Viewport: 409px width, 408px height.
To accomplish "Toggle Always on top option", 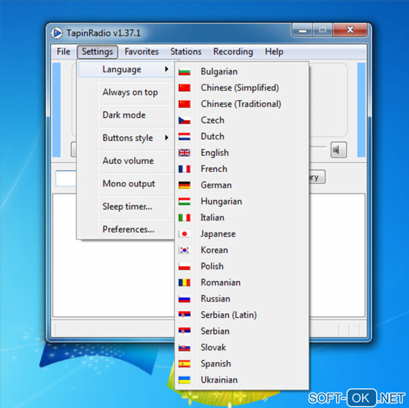I will tap(130, 92).
